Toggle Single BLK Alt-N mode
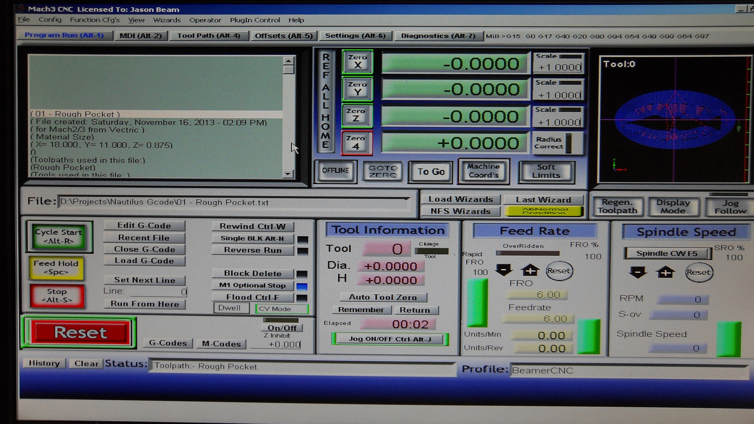754x424 pixels. (252, 239)
